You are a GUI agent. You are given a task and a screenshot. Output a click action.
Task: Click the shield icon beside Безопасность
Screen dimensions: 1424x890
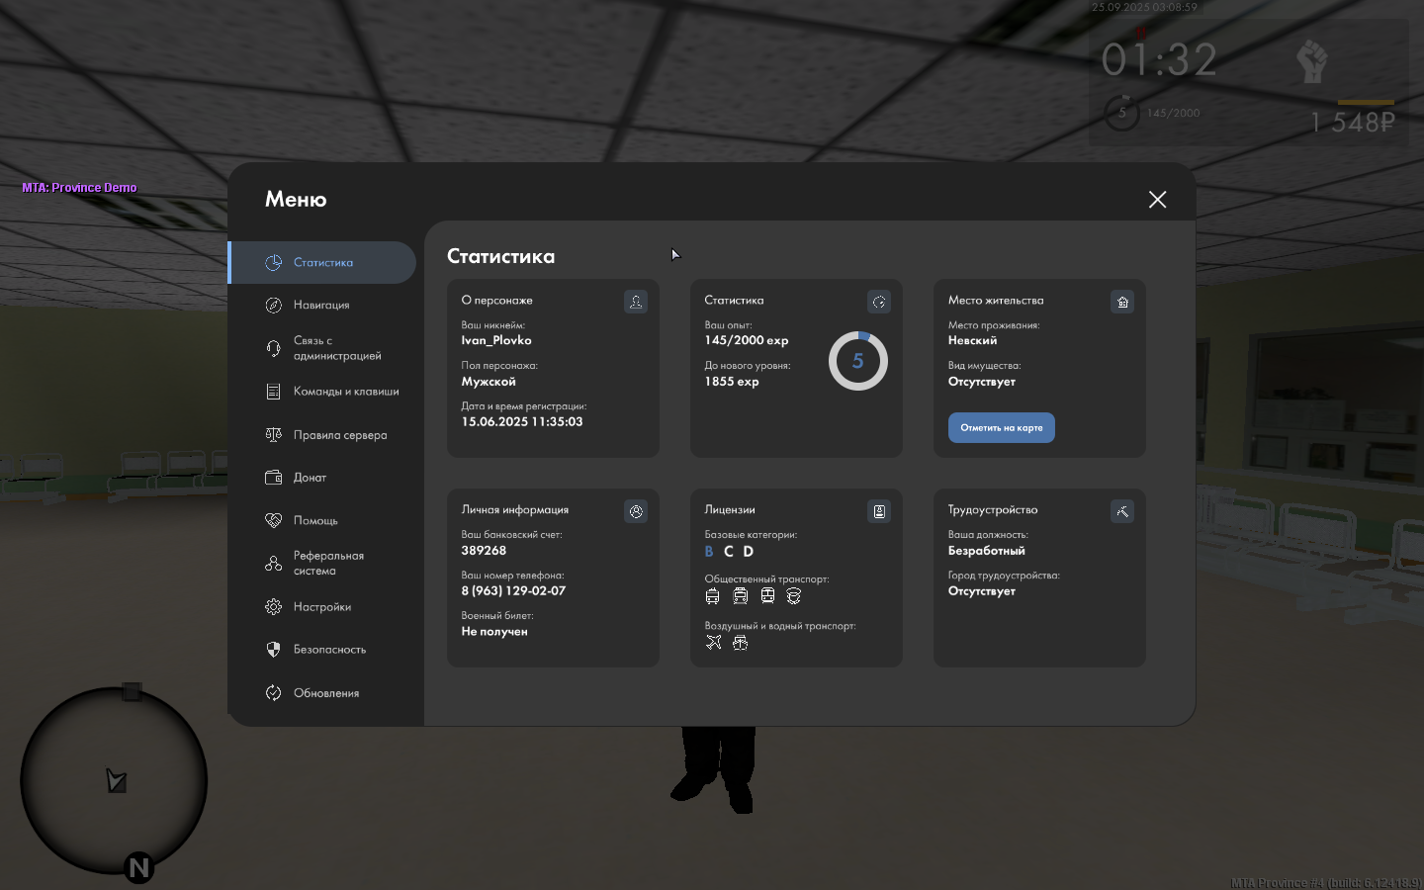[274, 650]
